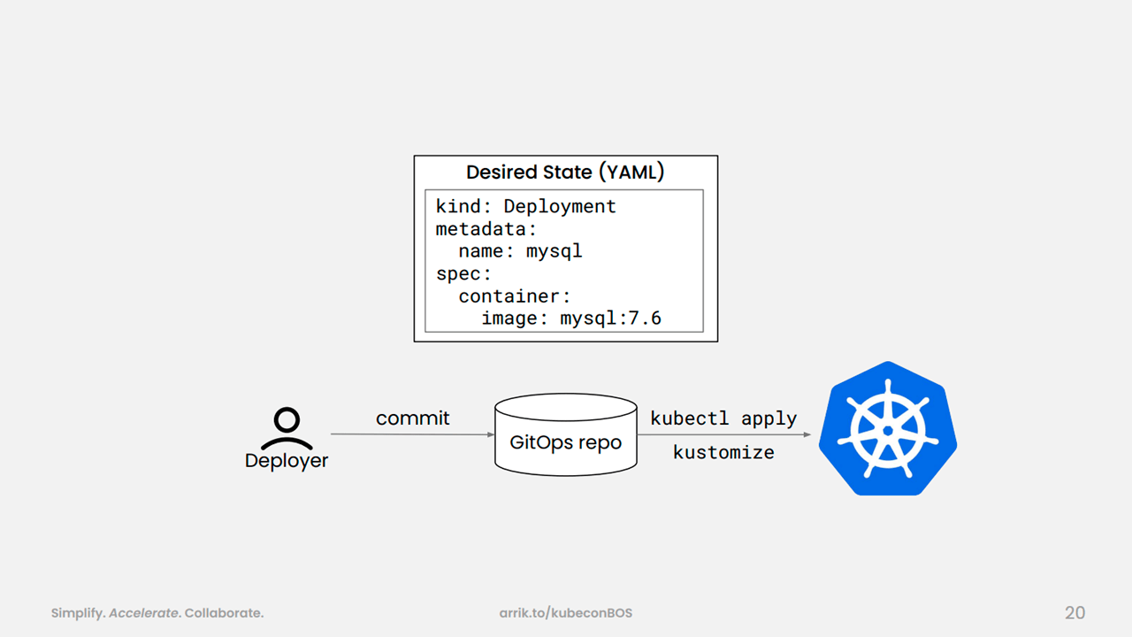Select the 'name: mysql' line
The height and width of the screenshot is (637, 1132).
pos(520,251)
